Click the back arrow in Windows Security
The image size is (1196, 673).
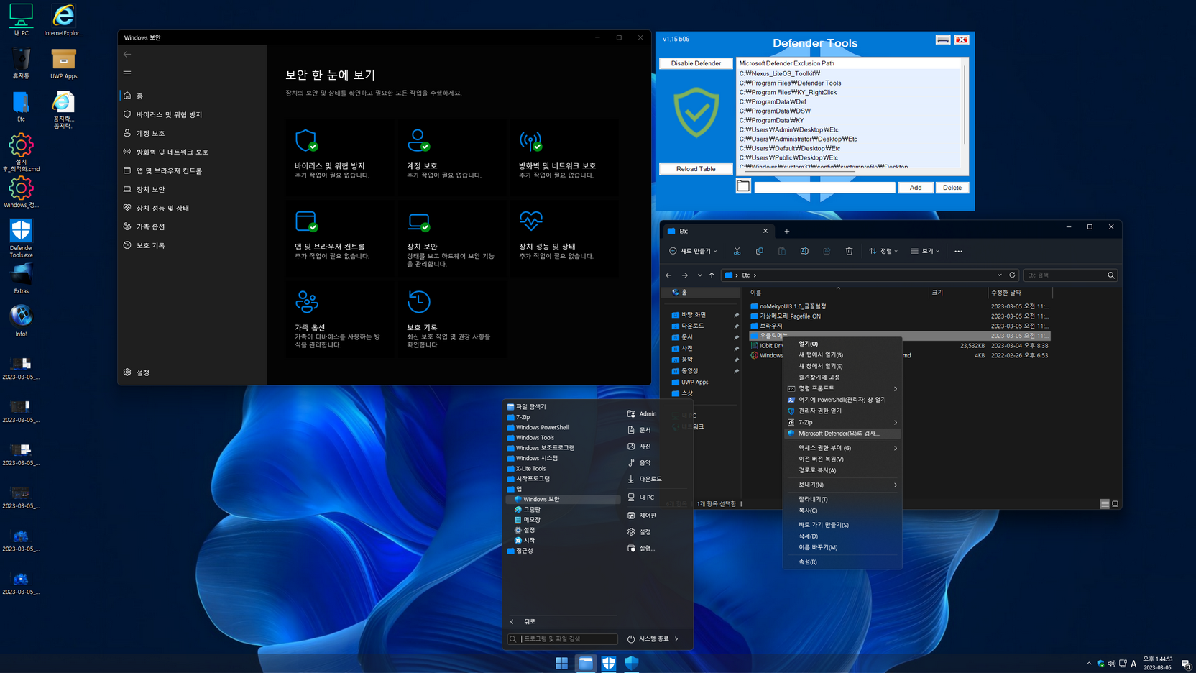127,55
